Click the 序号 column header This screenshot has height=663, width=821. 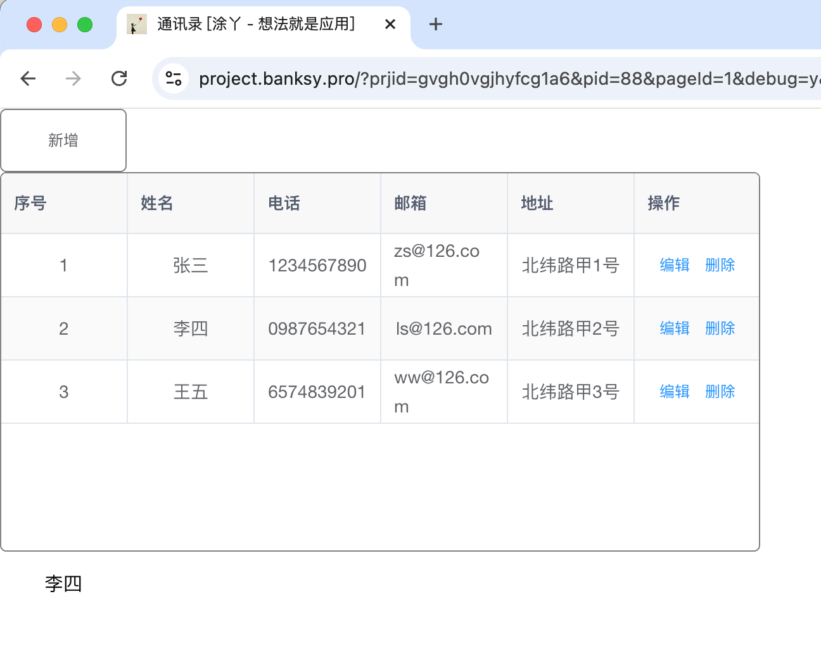[64, 203]
